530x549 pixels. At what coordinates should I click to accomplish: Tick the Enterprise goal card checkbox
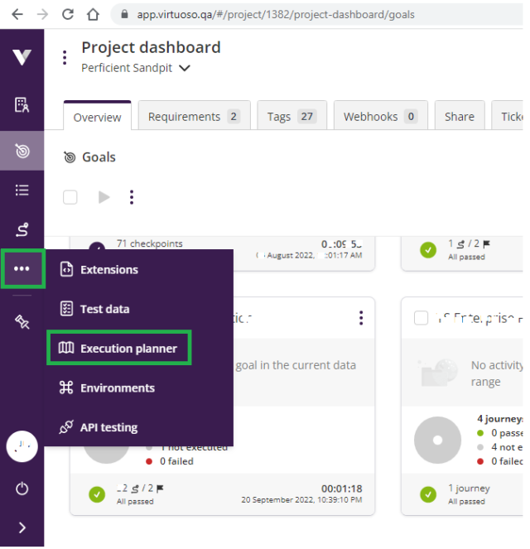(x=421, y=318)
